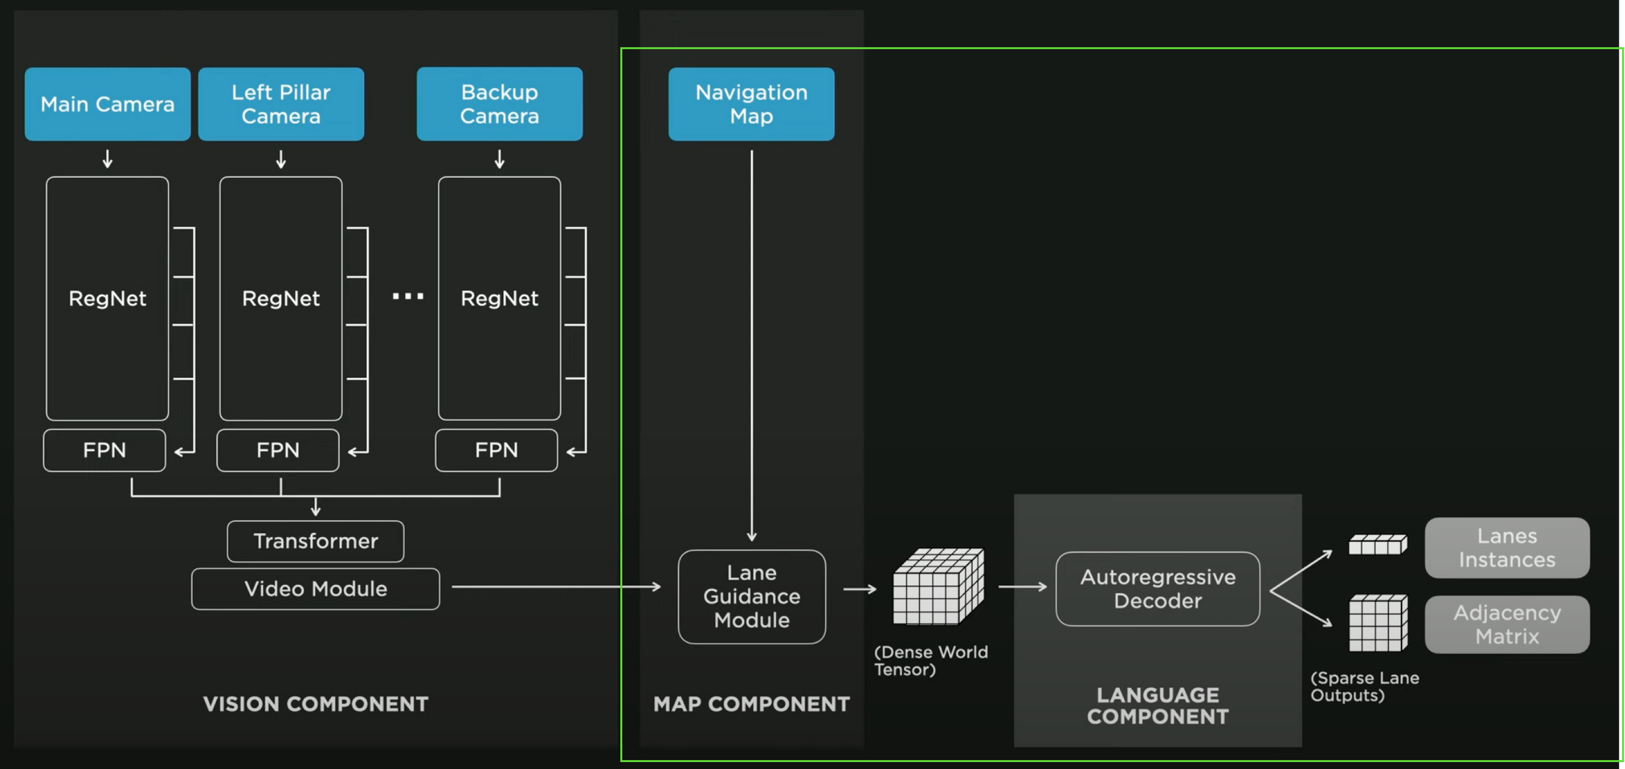Click arrow below Backup Camera box
The height and width of the screenshot is (769, 1625).
tap(500, 159)
